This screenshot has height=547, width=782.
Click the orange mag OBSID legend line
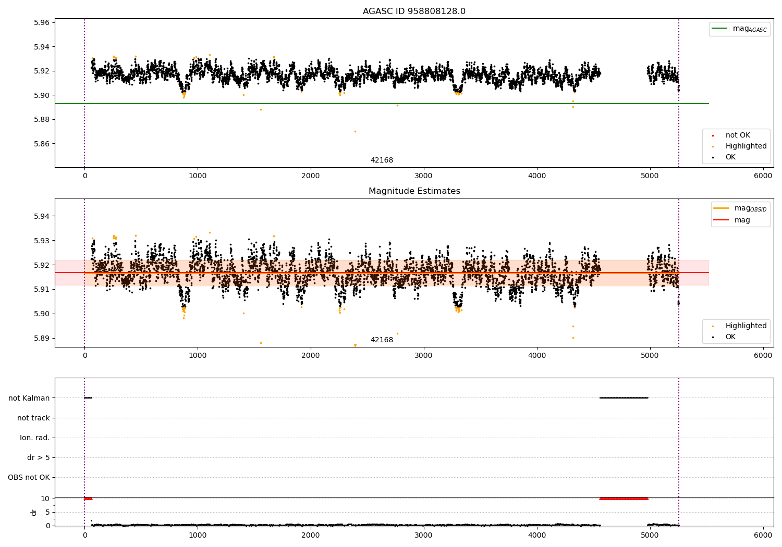[722, 208]
